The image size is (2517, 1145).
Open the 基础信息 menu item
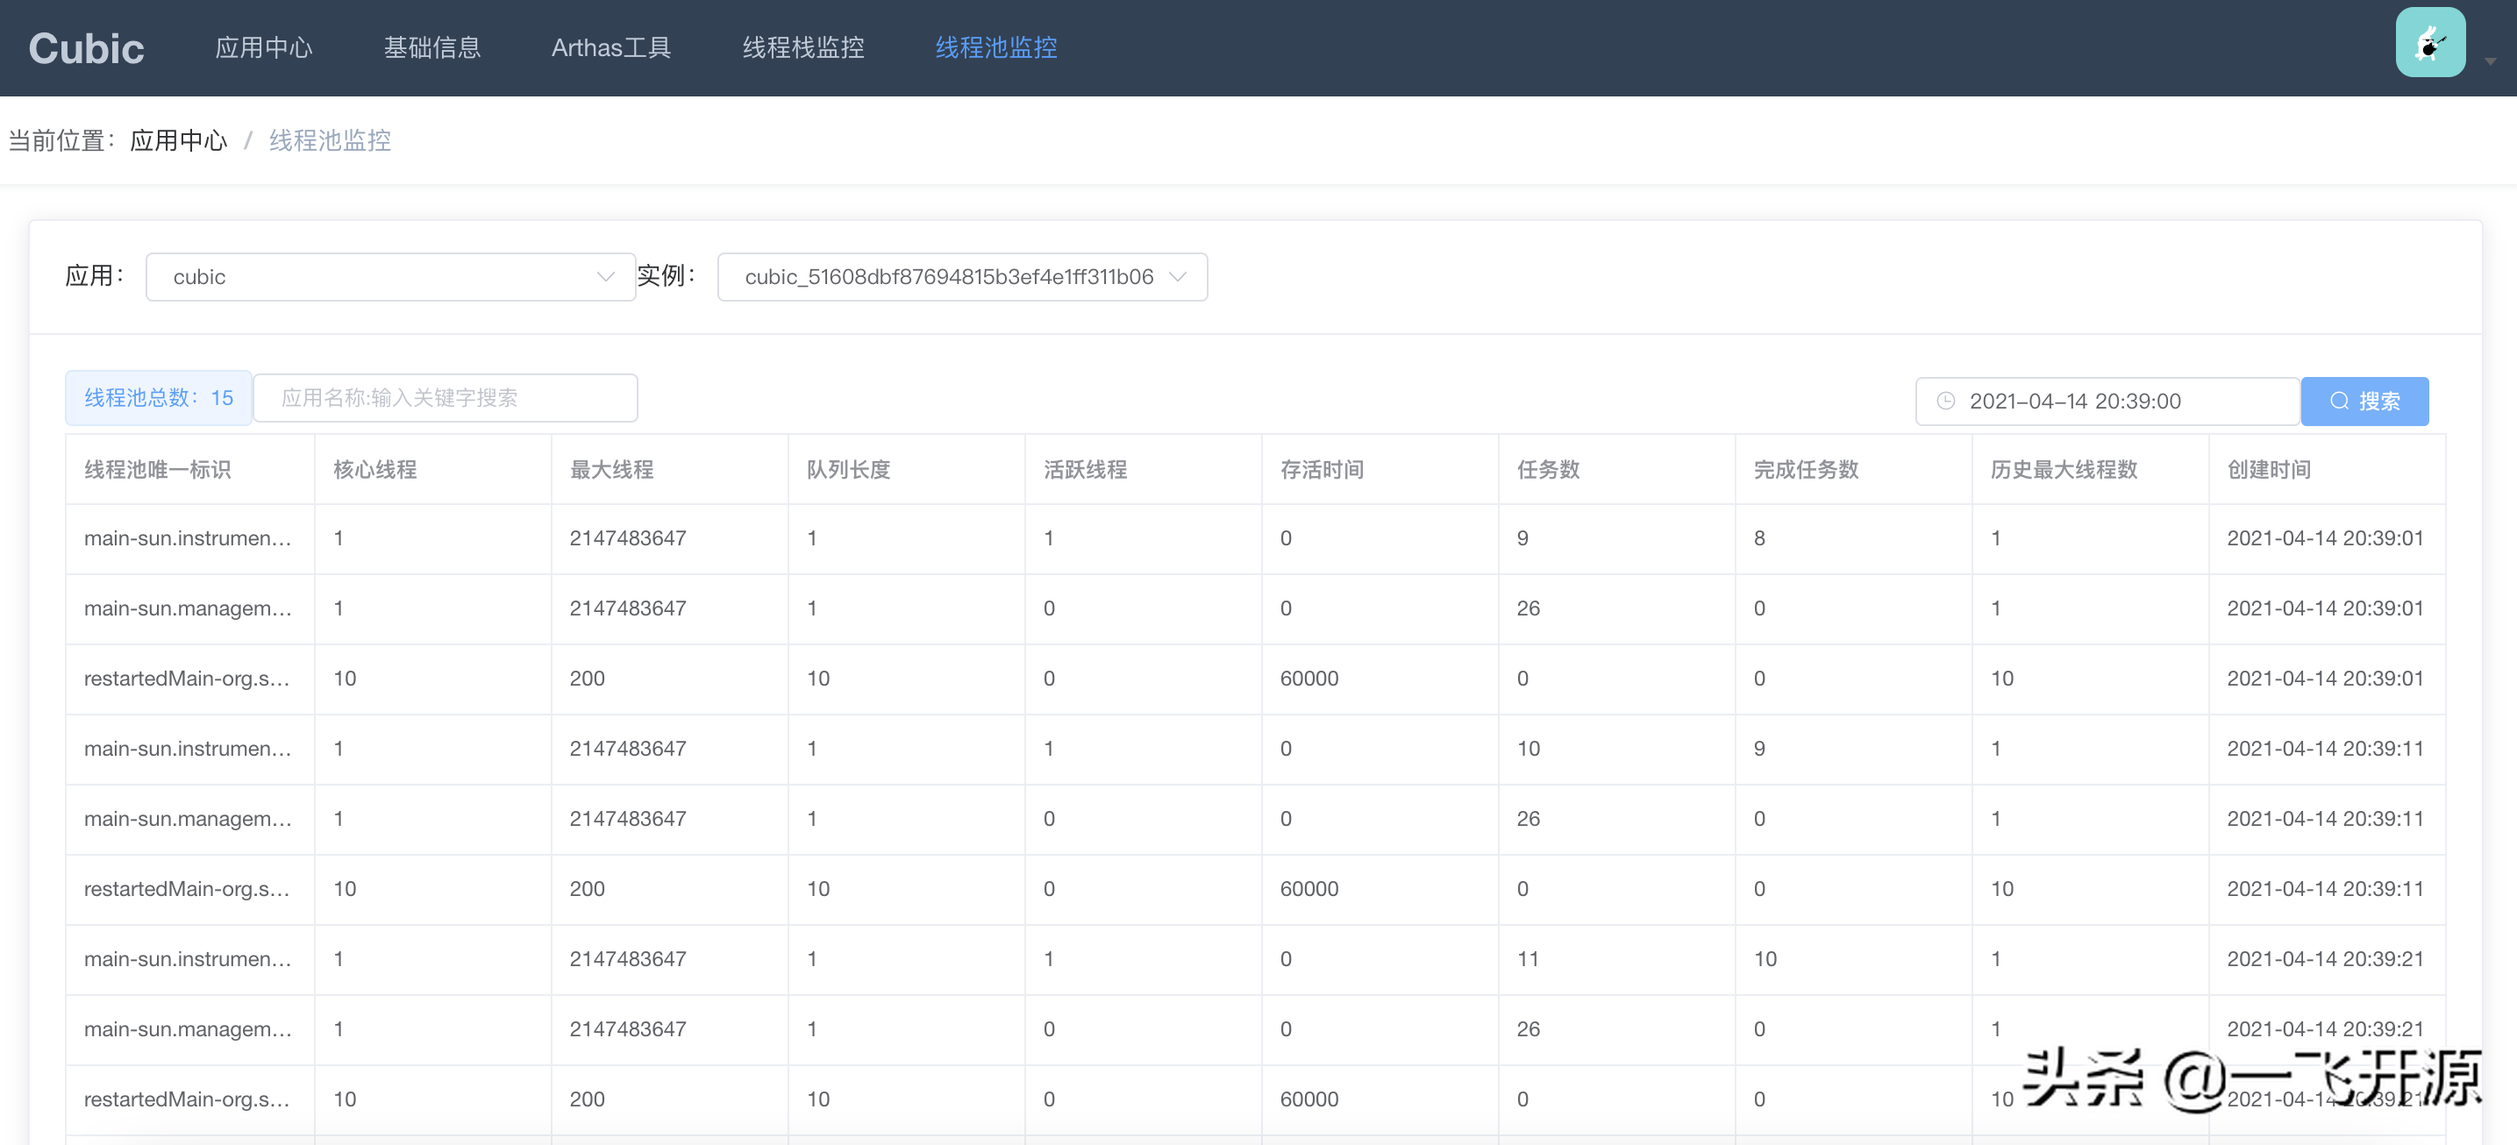(x=431, y=48)
